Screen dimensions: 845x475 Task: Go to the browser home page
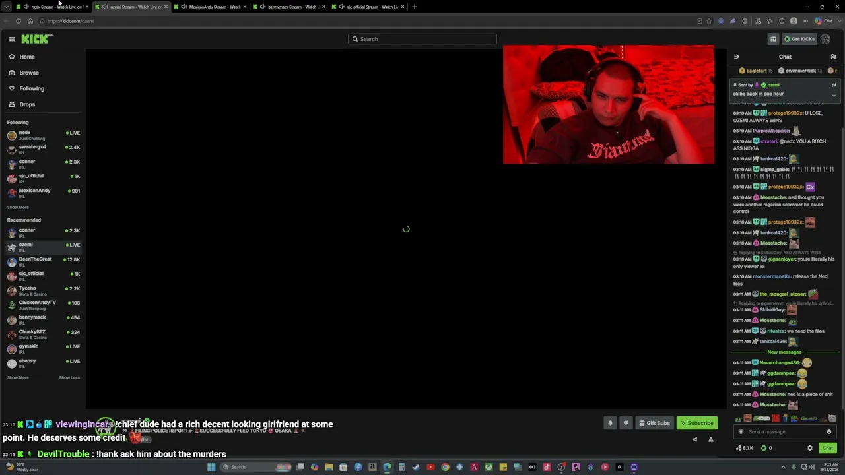tap(30, 21)
